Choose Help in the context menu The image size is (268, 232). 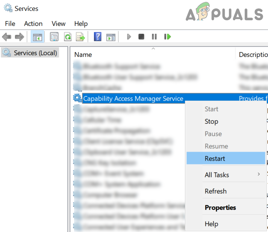click(226, 224)
